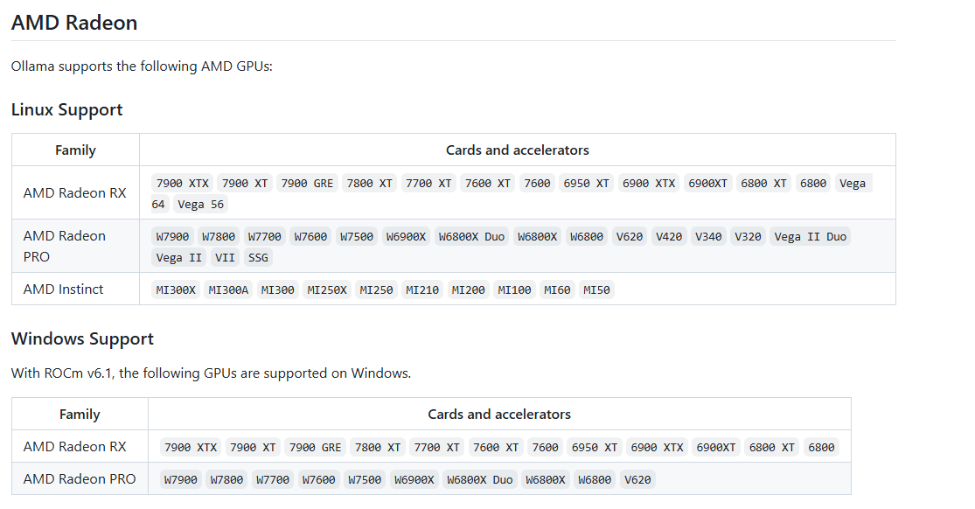Click the 6800 XT tag in Windows table
The image size is (975, 509).
pyautogui.click(x=771, y=448)
